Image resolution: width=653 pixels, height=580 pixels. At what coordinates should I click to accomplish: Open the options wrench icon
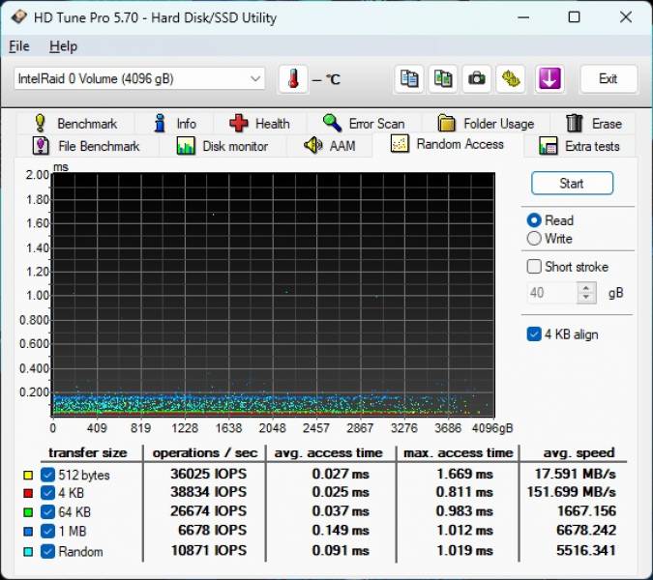[511, 78]
